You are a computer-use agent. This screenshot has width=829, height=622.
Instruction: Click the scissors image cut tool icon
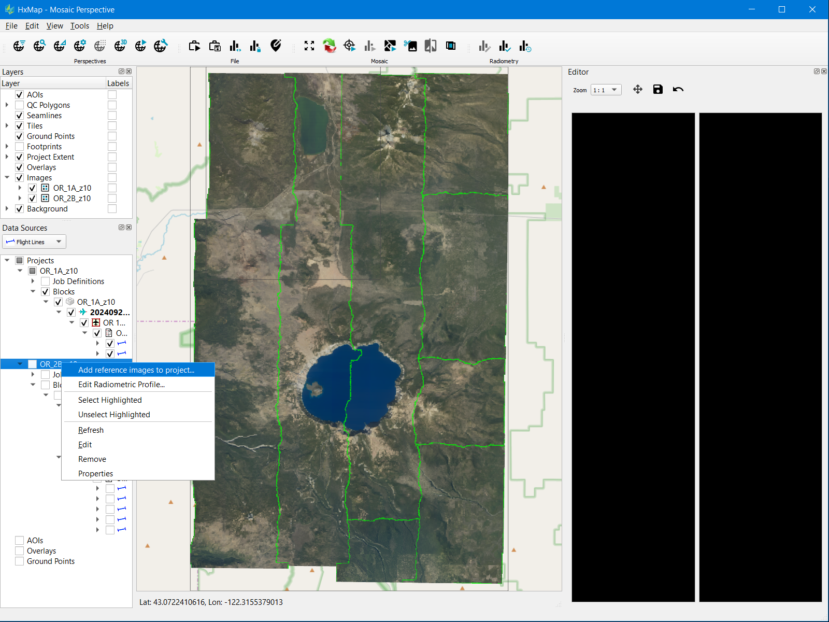click(410, 46)
